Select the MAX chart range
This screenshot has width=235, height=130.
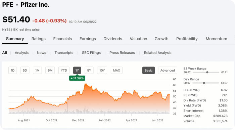point(116,70)
